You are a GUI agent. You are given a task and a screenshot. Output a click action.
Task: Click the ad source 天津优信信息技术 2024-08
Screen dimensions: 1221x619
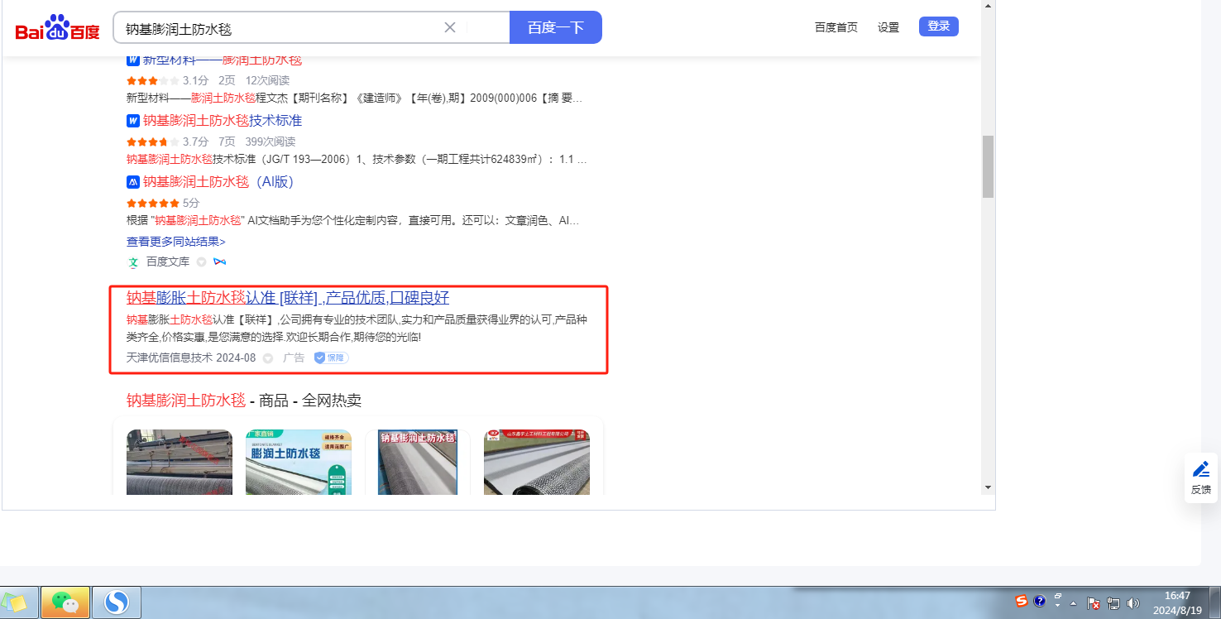pos(191,358)
